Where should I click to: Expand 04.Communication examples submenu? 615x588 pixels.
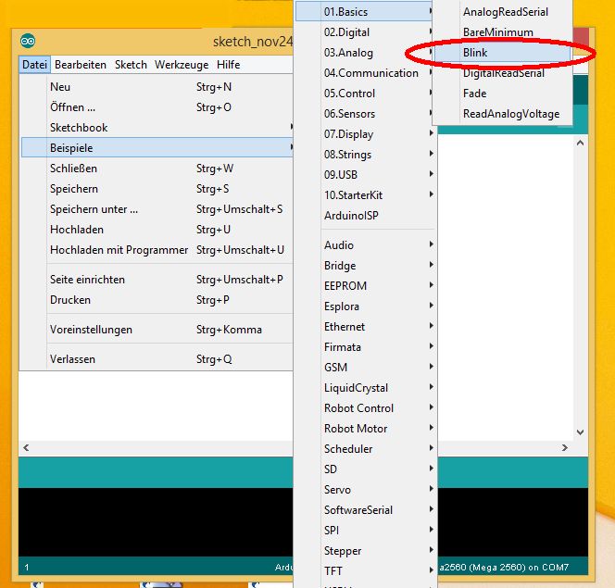click(x=366, y=73)
